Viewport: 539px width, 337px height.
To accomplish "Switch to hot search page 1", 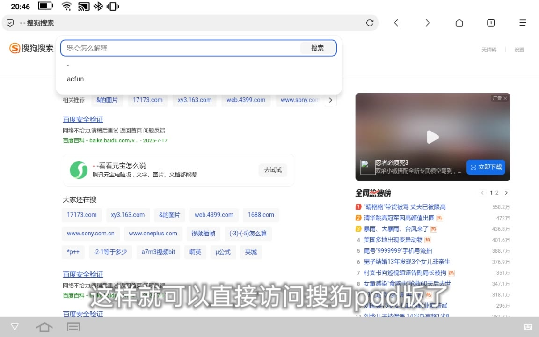I will [492, 193].
